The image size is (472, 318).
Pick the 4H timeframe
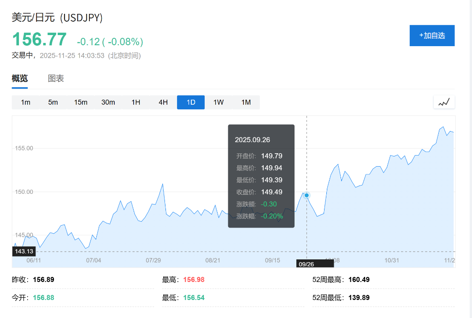[x=163, y=102]
